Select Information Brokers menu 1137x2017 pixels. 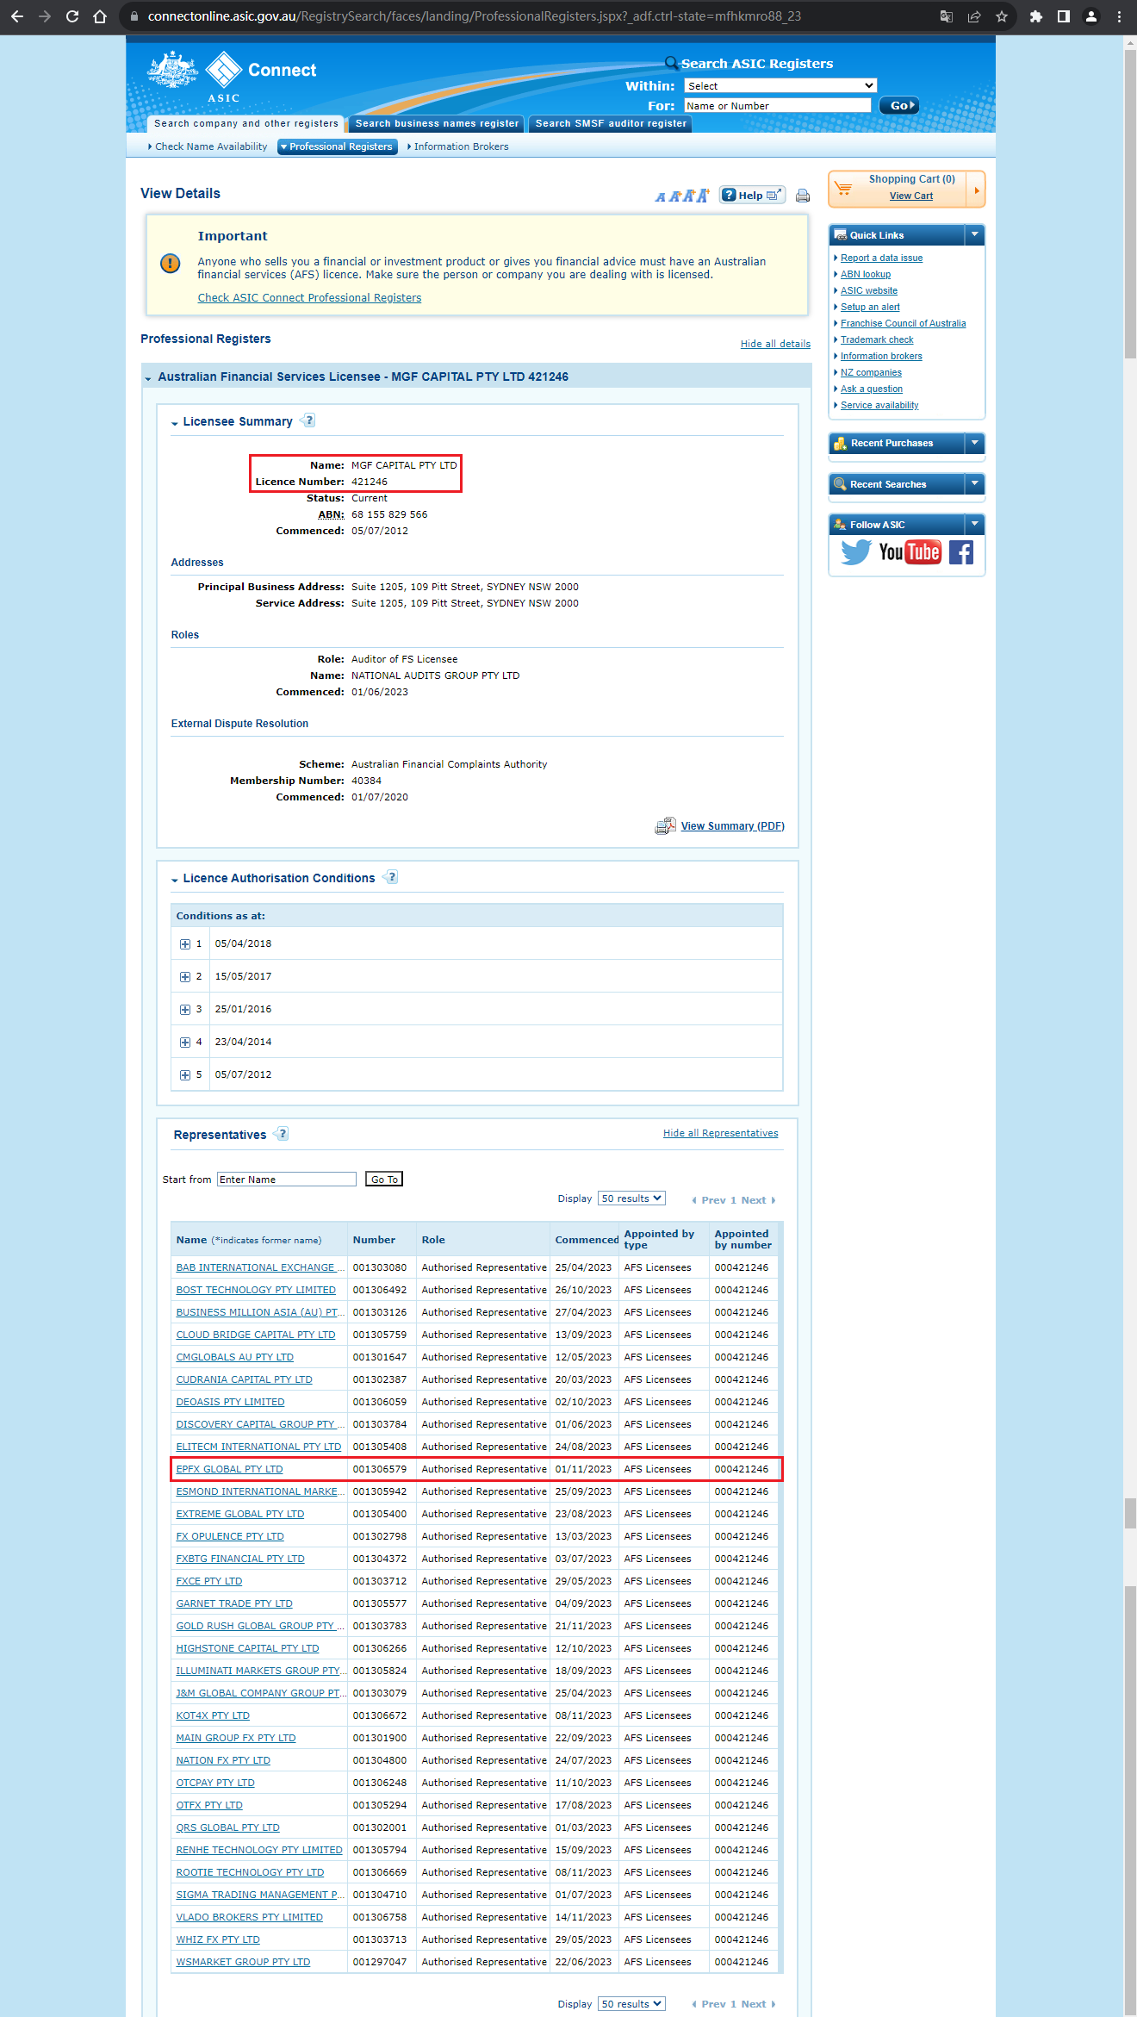[x=459, y=146]
